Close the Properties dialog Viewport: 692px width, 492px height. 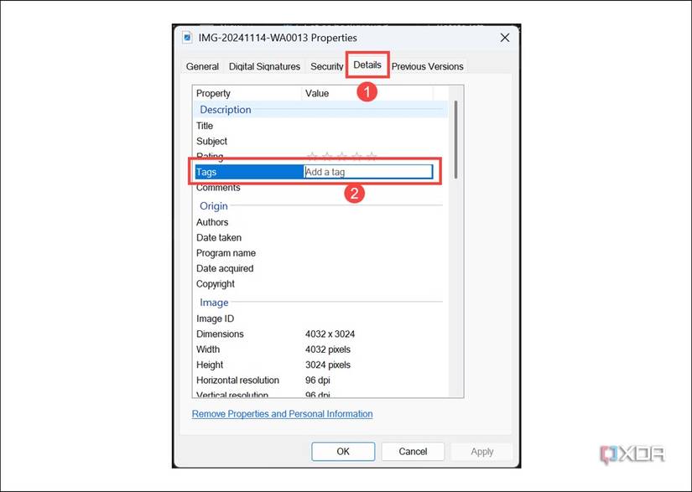point(505,38)
